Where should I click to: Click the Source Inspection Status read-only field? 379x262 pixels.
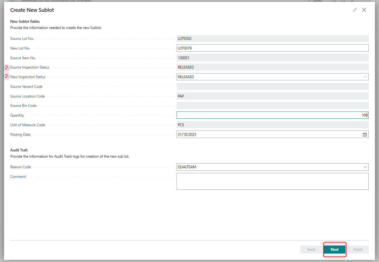272,67
